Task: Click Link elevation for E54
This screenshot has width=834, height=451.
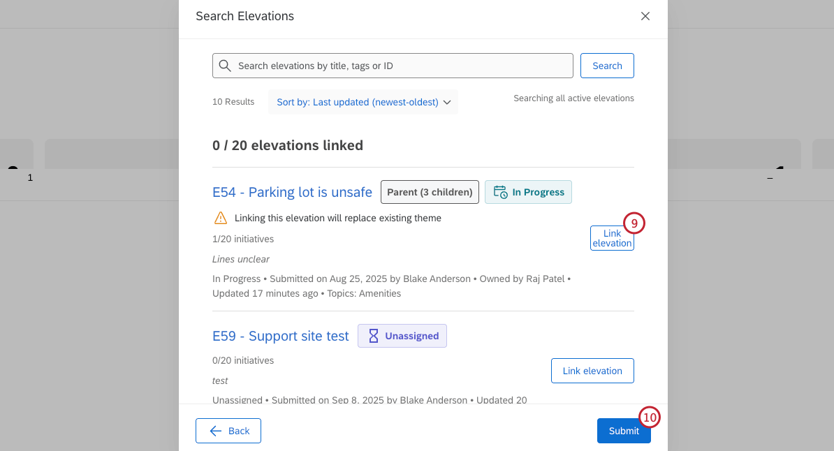Action: pyautogui.click(x=612, y=238)
